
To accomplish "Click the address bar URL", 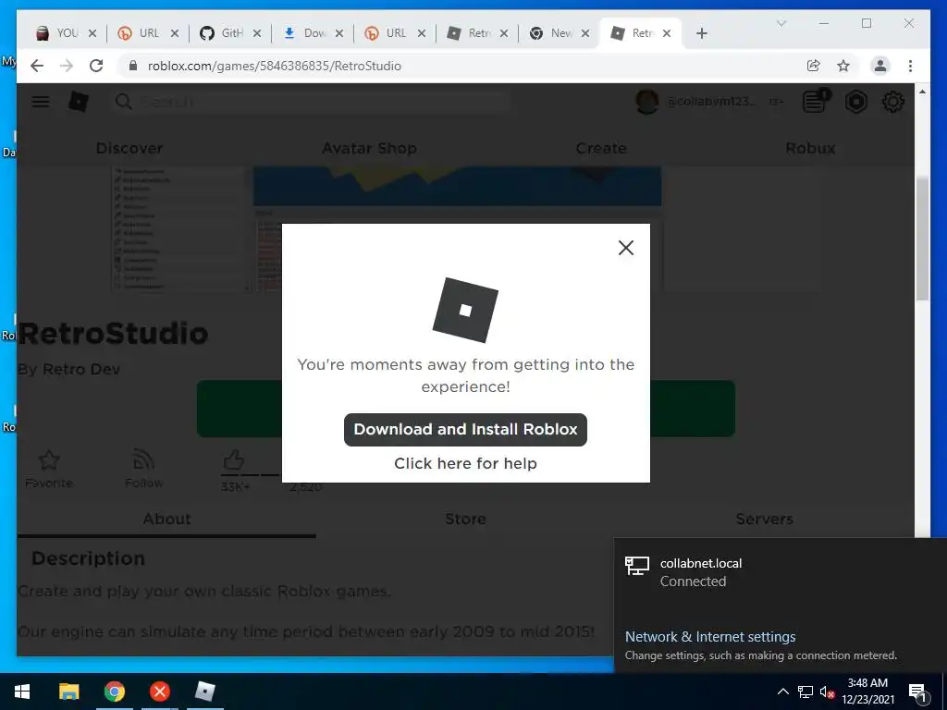I will [274, 66].
